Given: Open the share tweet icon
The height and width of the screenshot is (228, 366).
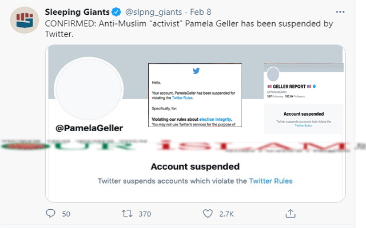Looking at the screenshot, I should tap(291, 213).
